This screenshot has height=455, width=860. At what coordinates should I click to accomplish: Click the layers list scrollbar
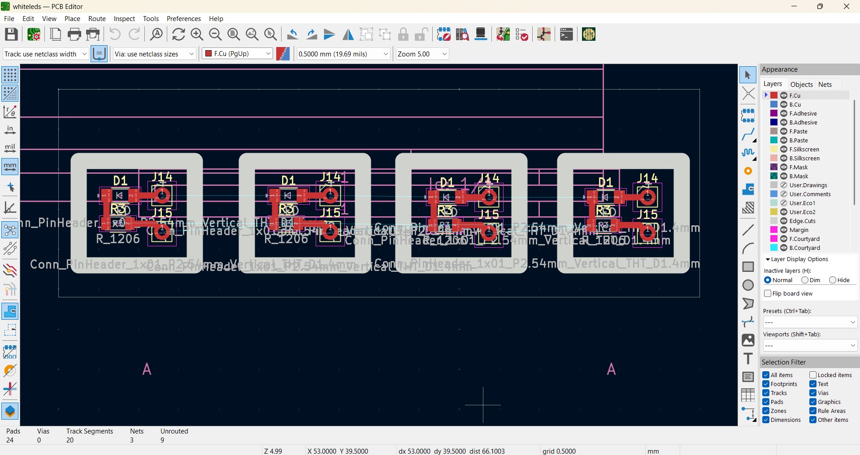(x=854, y=152)
